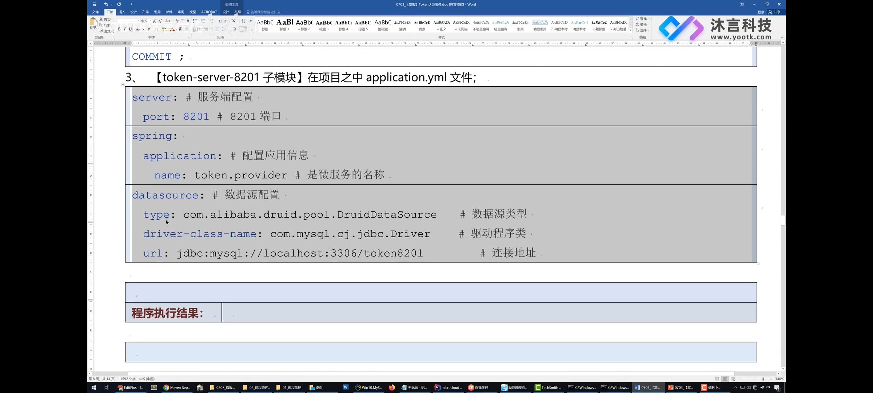Screen dimensions: 873x393
Task: Open the 开始 menu tab
Action: pos(109,12)
